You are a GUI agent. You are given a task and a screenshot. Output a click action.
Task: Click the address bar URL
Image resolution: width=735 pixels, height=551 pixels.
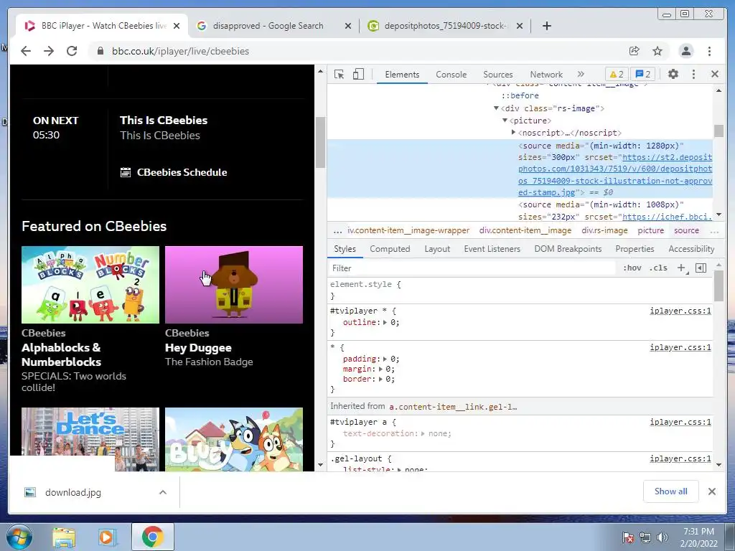point(180,51)
